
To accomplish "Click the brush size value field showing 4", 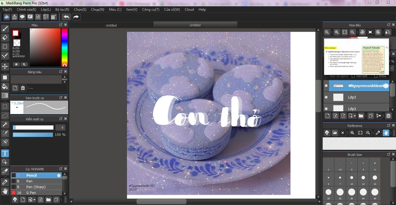I will click(61, 127).
